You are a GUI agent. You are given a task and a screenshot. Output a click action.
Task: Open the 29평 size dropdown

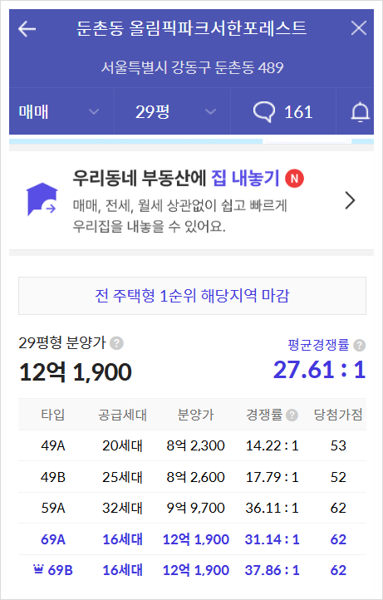[172, 111]
